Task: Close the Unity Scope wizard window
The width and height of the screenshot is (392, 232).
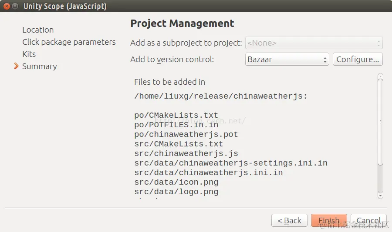Action: point(7,6)
